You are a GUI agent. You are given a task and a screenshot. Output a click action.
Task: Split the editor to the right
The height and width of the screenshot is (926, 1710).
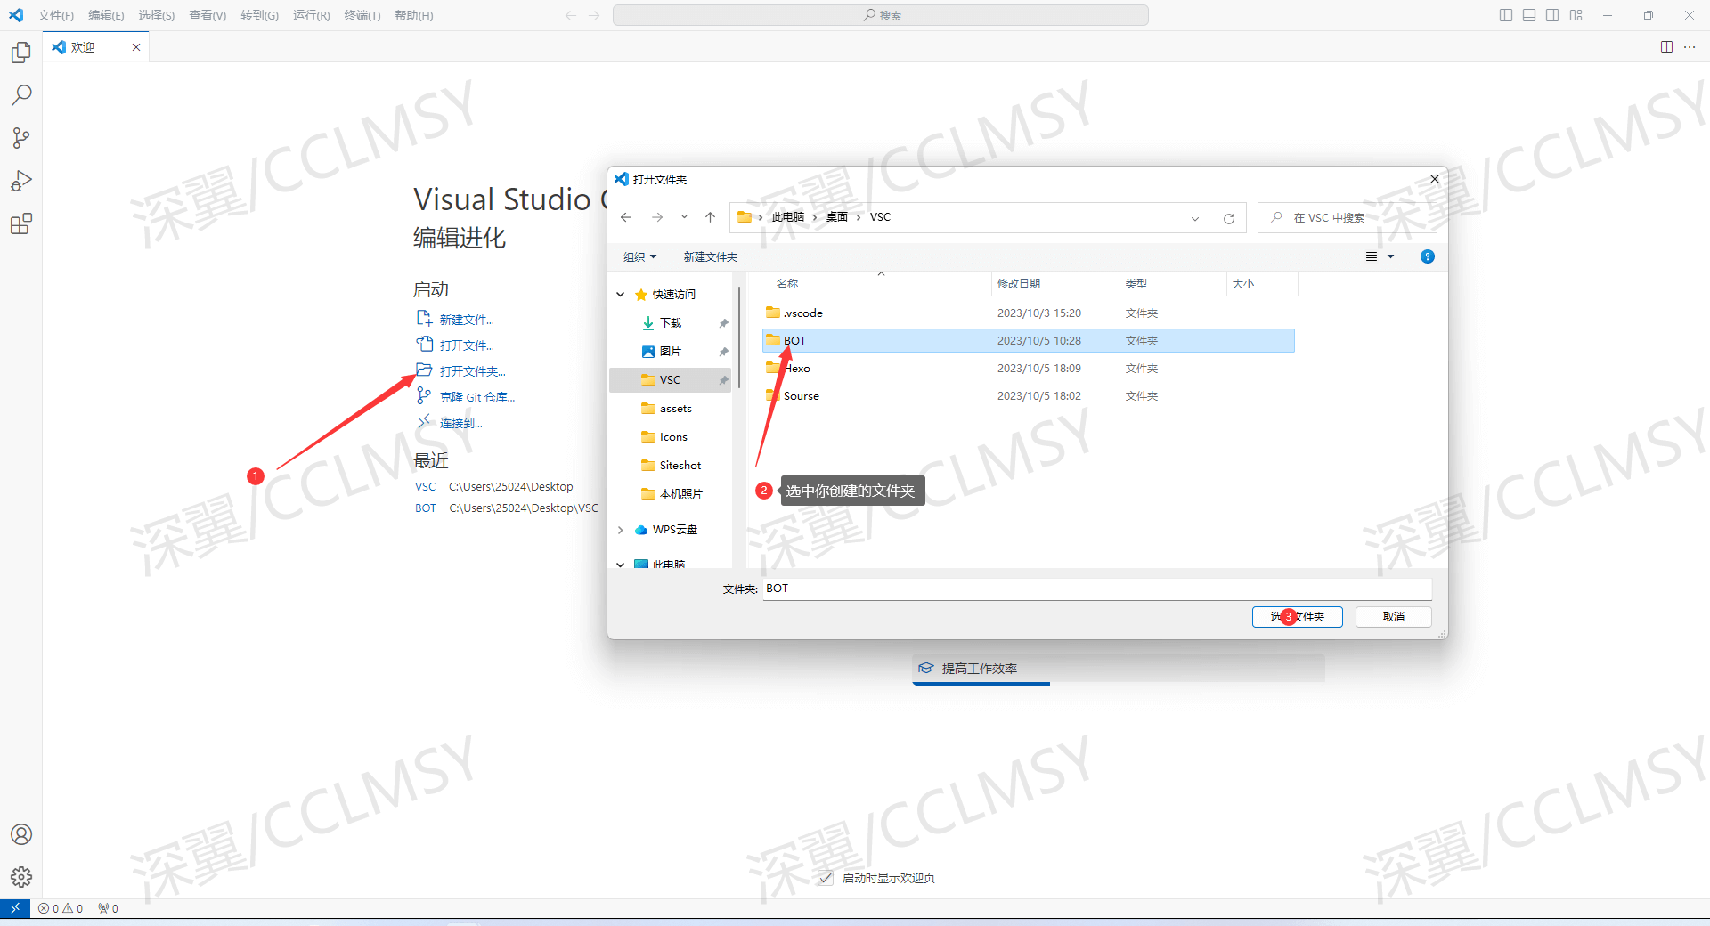pos(1666,47)
